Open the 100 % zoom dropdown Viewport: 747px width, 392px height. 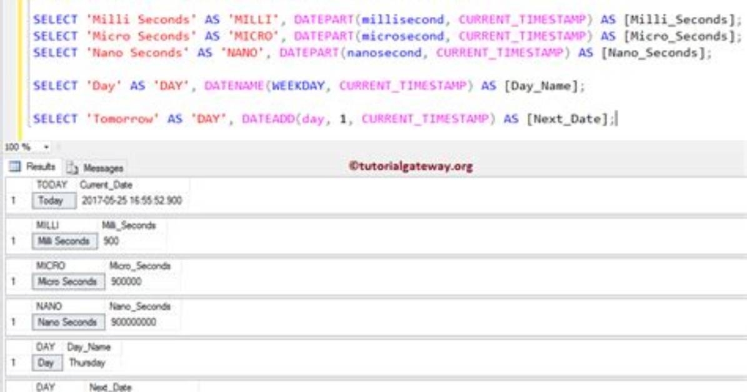(46, 147)
